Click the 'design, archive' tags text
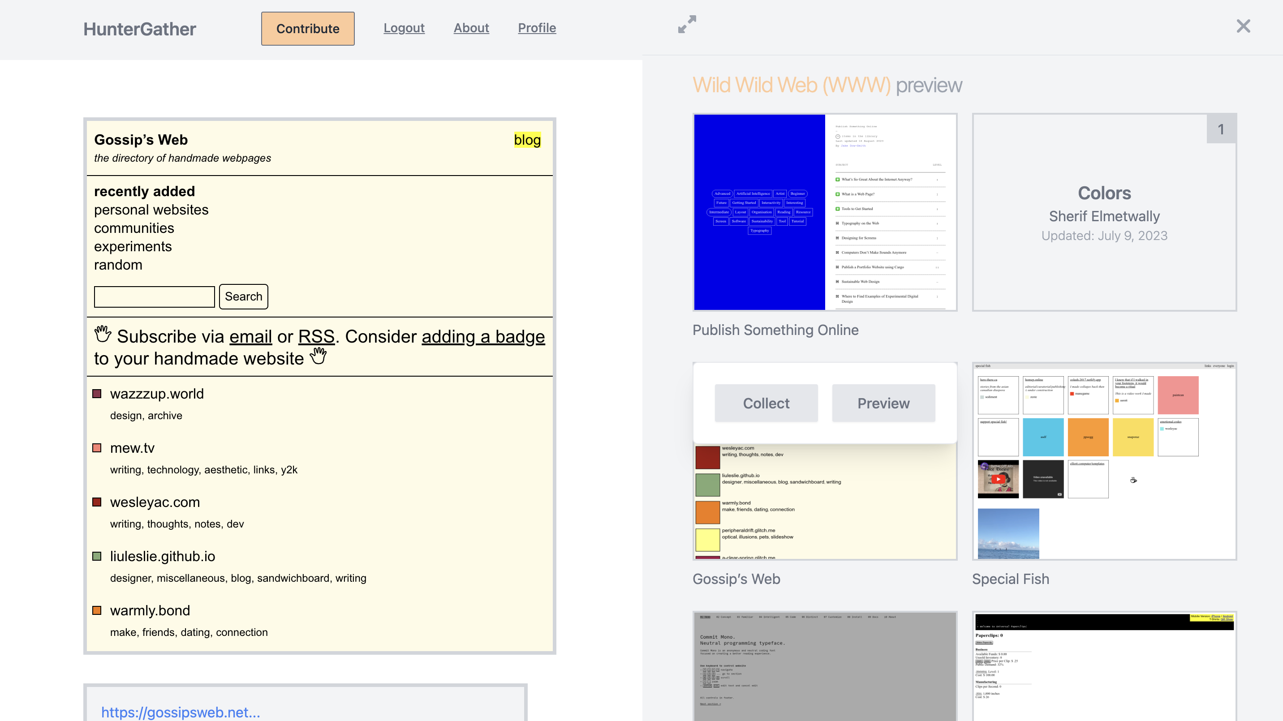The width and height of the screenshot is (1283, 721). (x=146, y=415)
